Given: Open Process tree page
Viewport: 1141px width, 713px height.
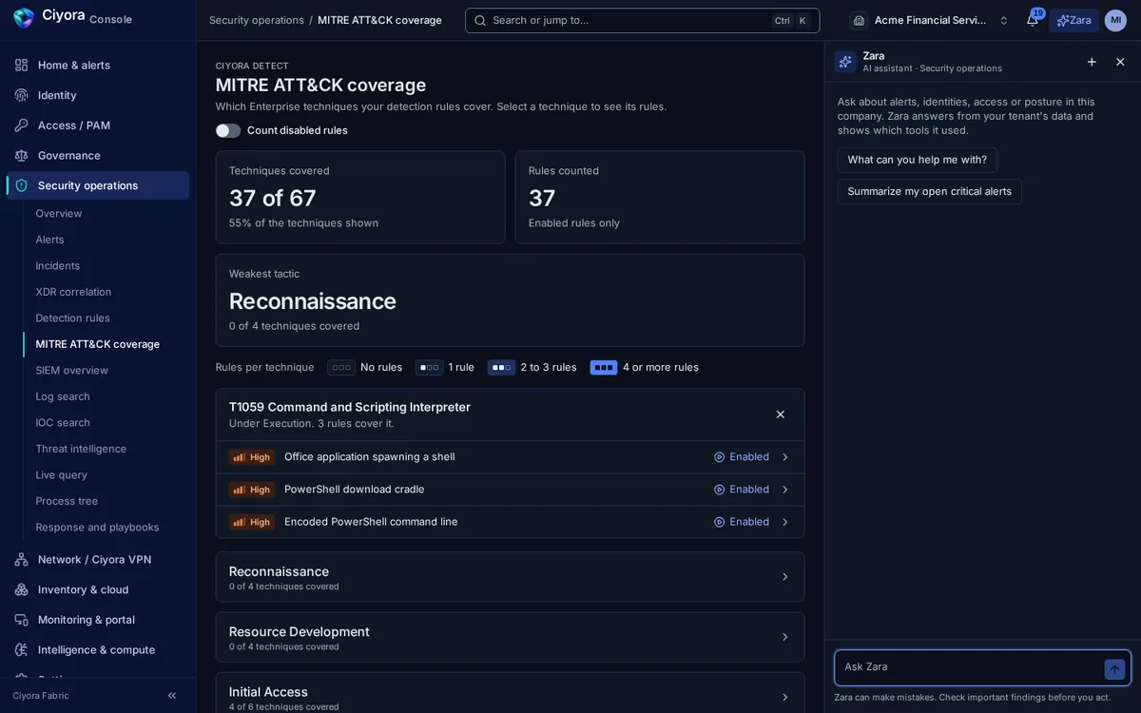Looking at the screenshot, I should [x=67, y=501].
